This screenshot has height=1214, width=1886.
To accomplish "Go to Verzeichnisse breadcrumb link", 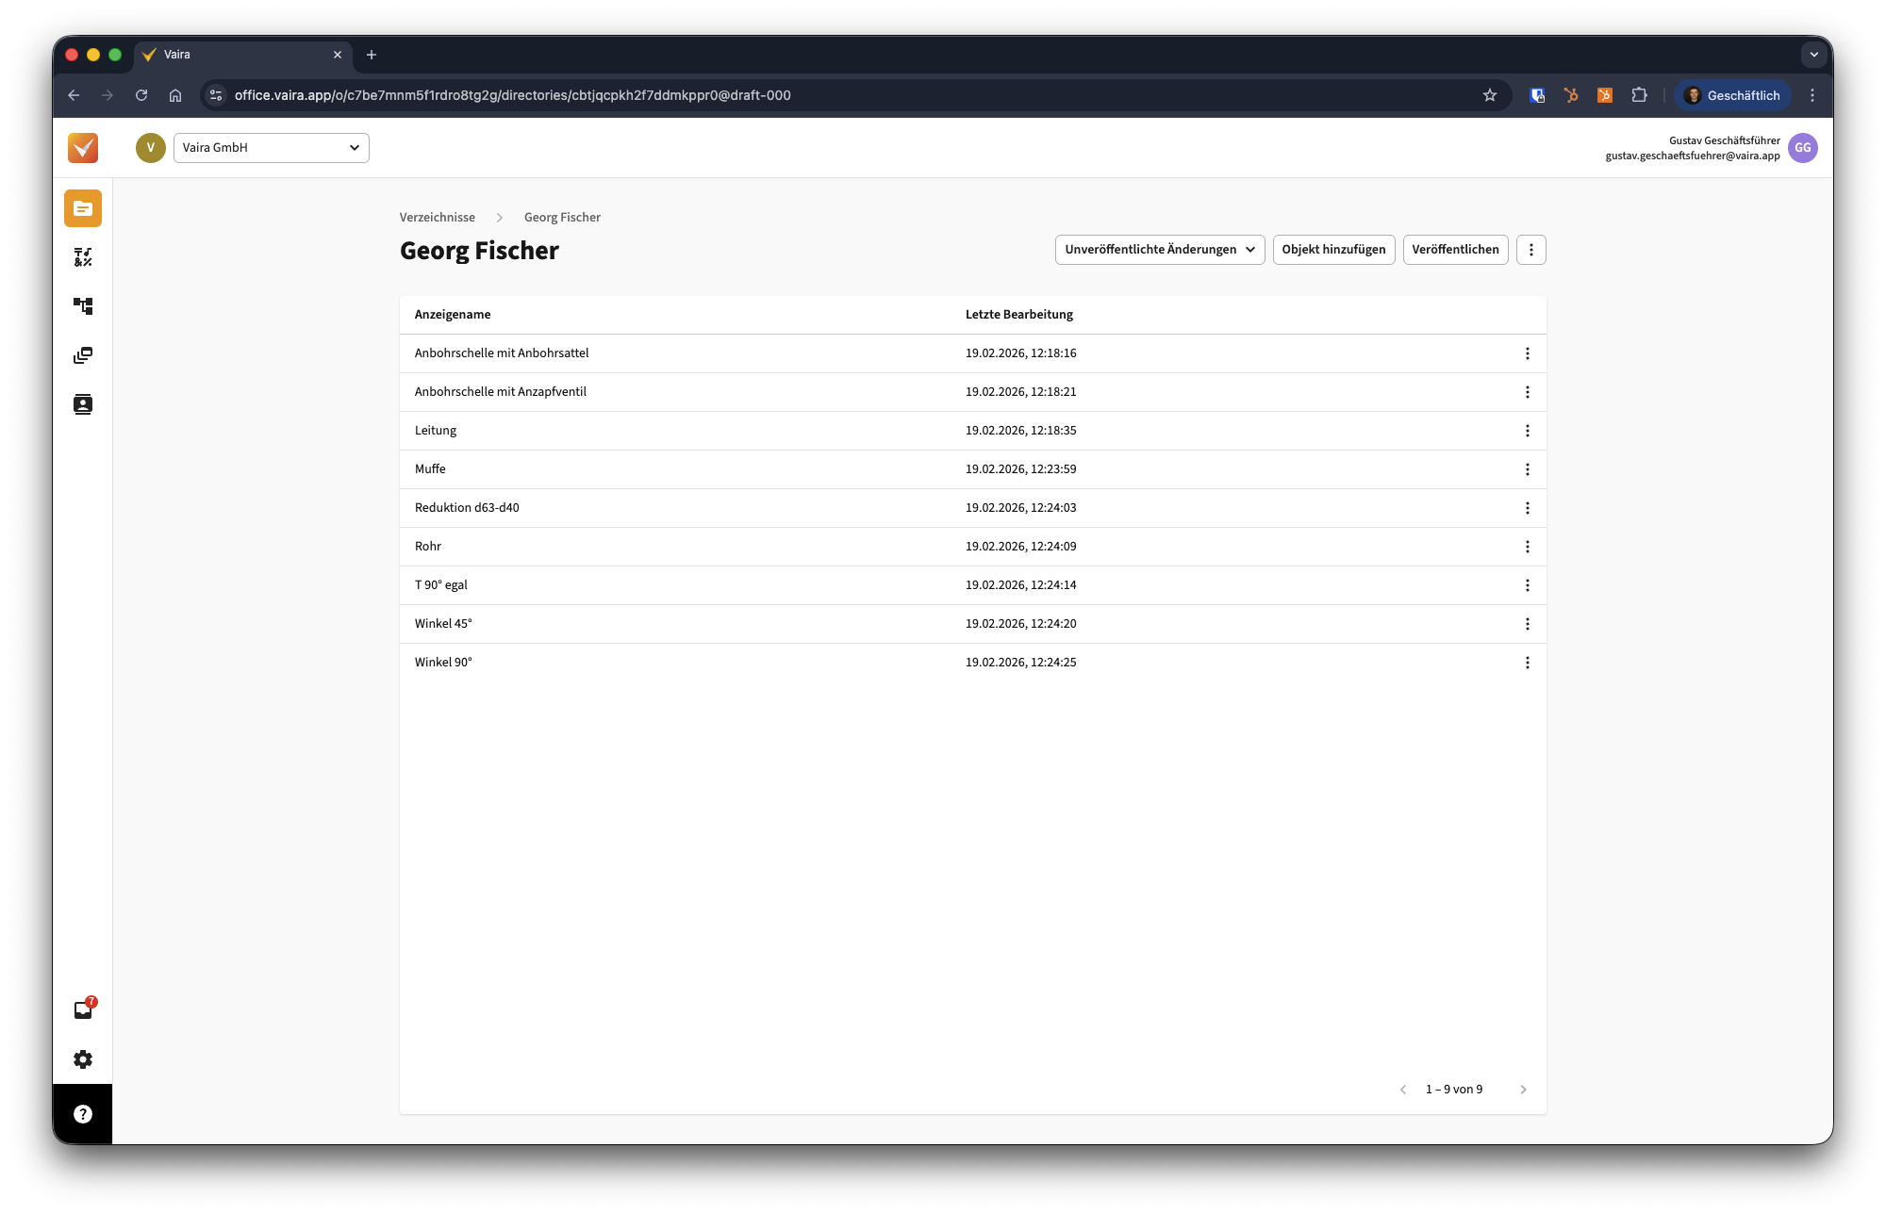I will click(x=438, y=218).
